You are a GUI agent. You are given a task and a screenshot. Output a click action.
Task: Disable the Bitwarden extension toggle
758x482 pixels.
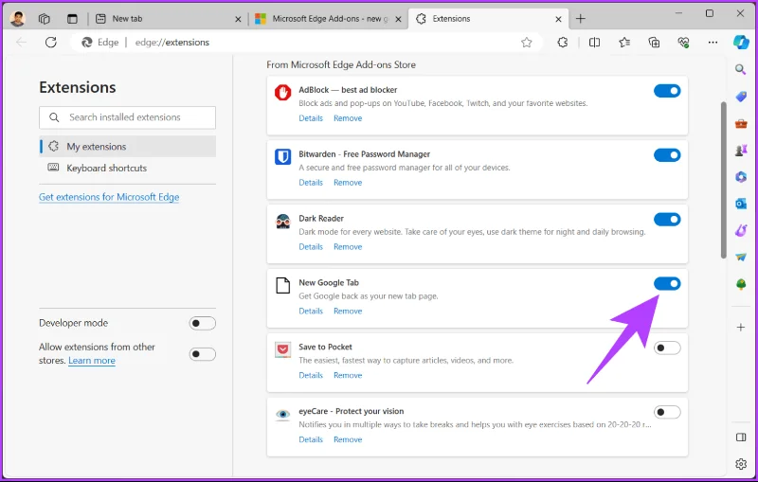[x=667, y=155]
